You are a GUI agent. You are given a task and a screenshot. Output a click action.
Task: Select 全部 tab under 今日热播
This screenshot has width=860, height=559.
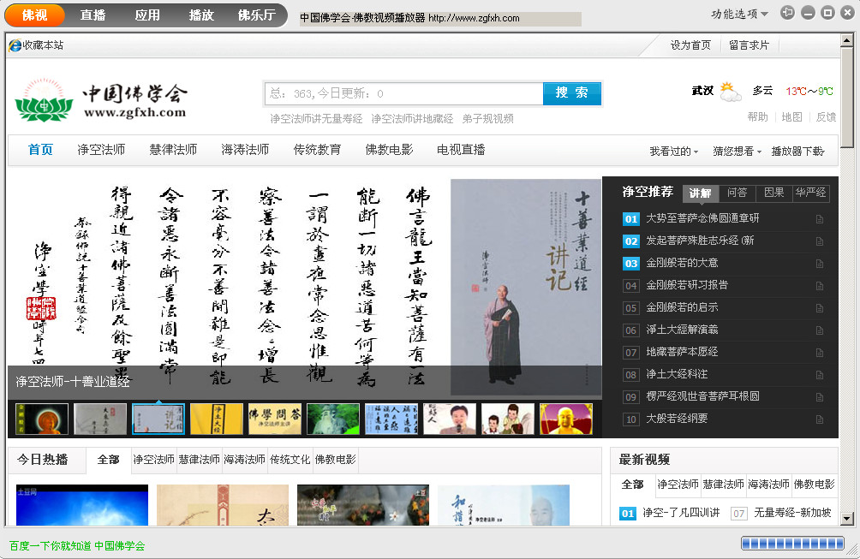tap(108, 460)
